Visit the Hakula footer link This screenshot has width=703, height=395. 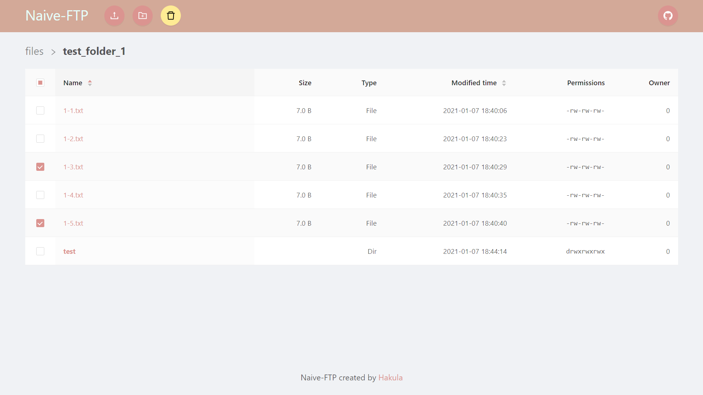click(390, 377)
